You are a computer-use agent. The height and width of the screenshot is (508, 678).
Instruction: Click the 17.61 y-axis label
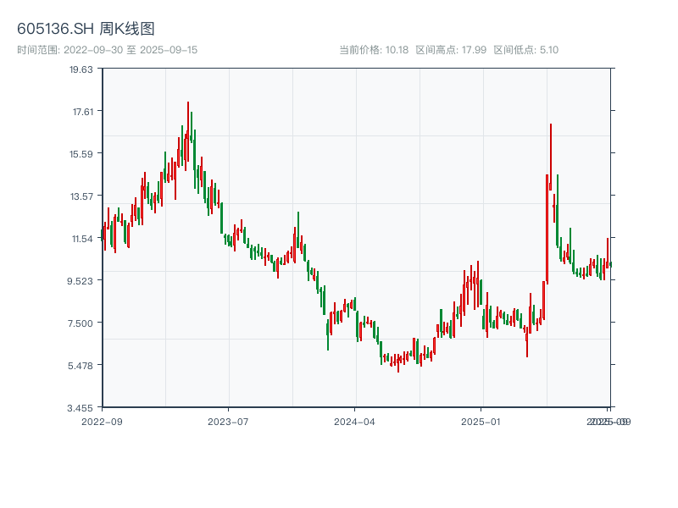click(82, 112)
